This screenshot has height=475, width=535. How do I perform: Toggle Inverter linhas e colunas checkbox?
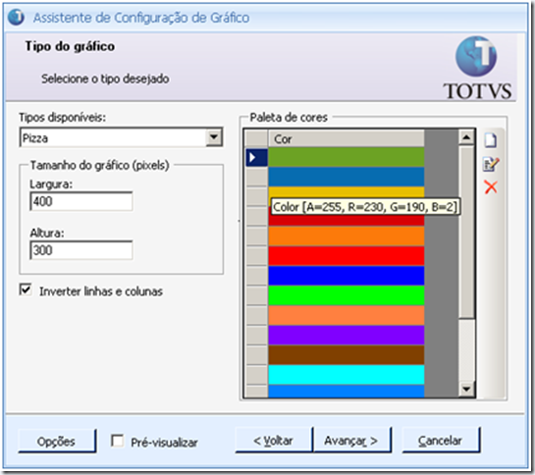pyautogui.click(x=26, y=290)
